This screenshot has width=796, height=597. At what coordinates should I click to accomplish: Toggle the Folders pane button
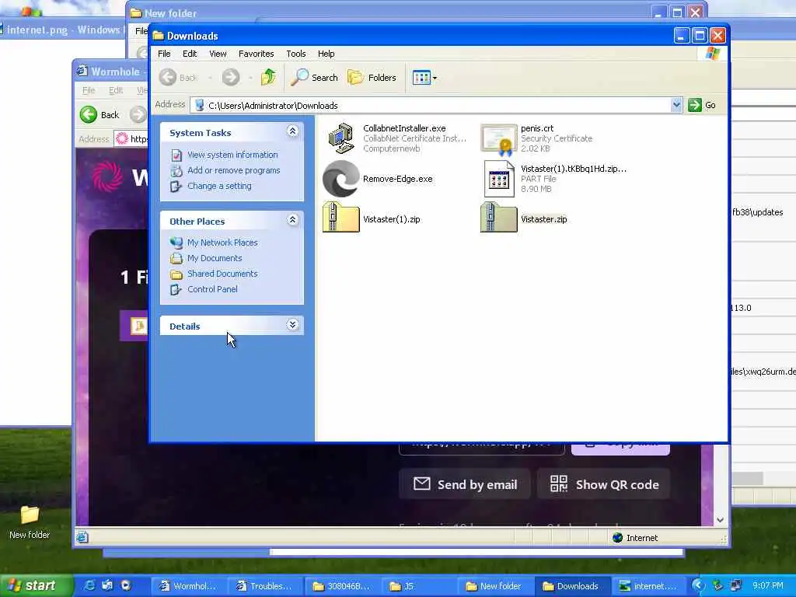pos(372,77)
